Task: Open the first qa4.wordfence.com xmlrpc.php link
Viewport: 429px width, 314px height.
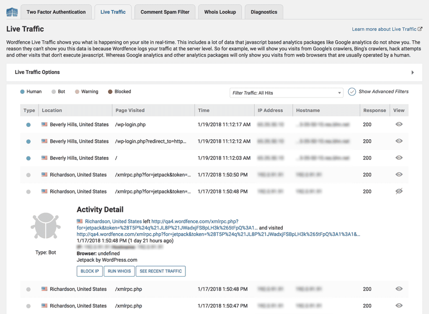Action: (167, 224)
